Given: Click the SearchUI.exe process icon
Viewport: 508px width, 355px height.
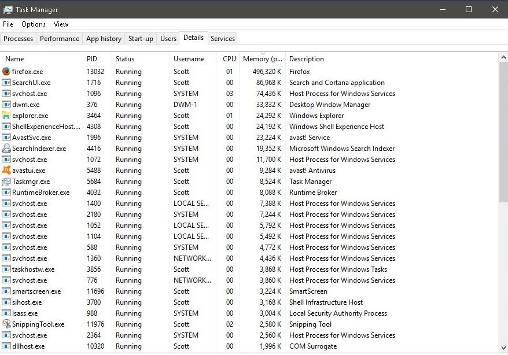Looking at the screenshot, I should tap(6, 82).
